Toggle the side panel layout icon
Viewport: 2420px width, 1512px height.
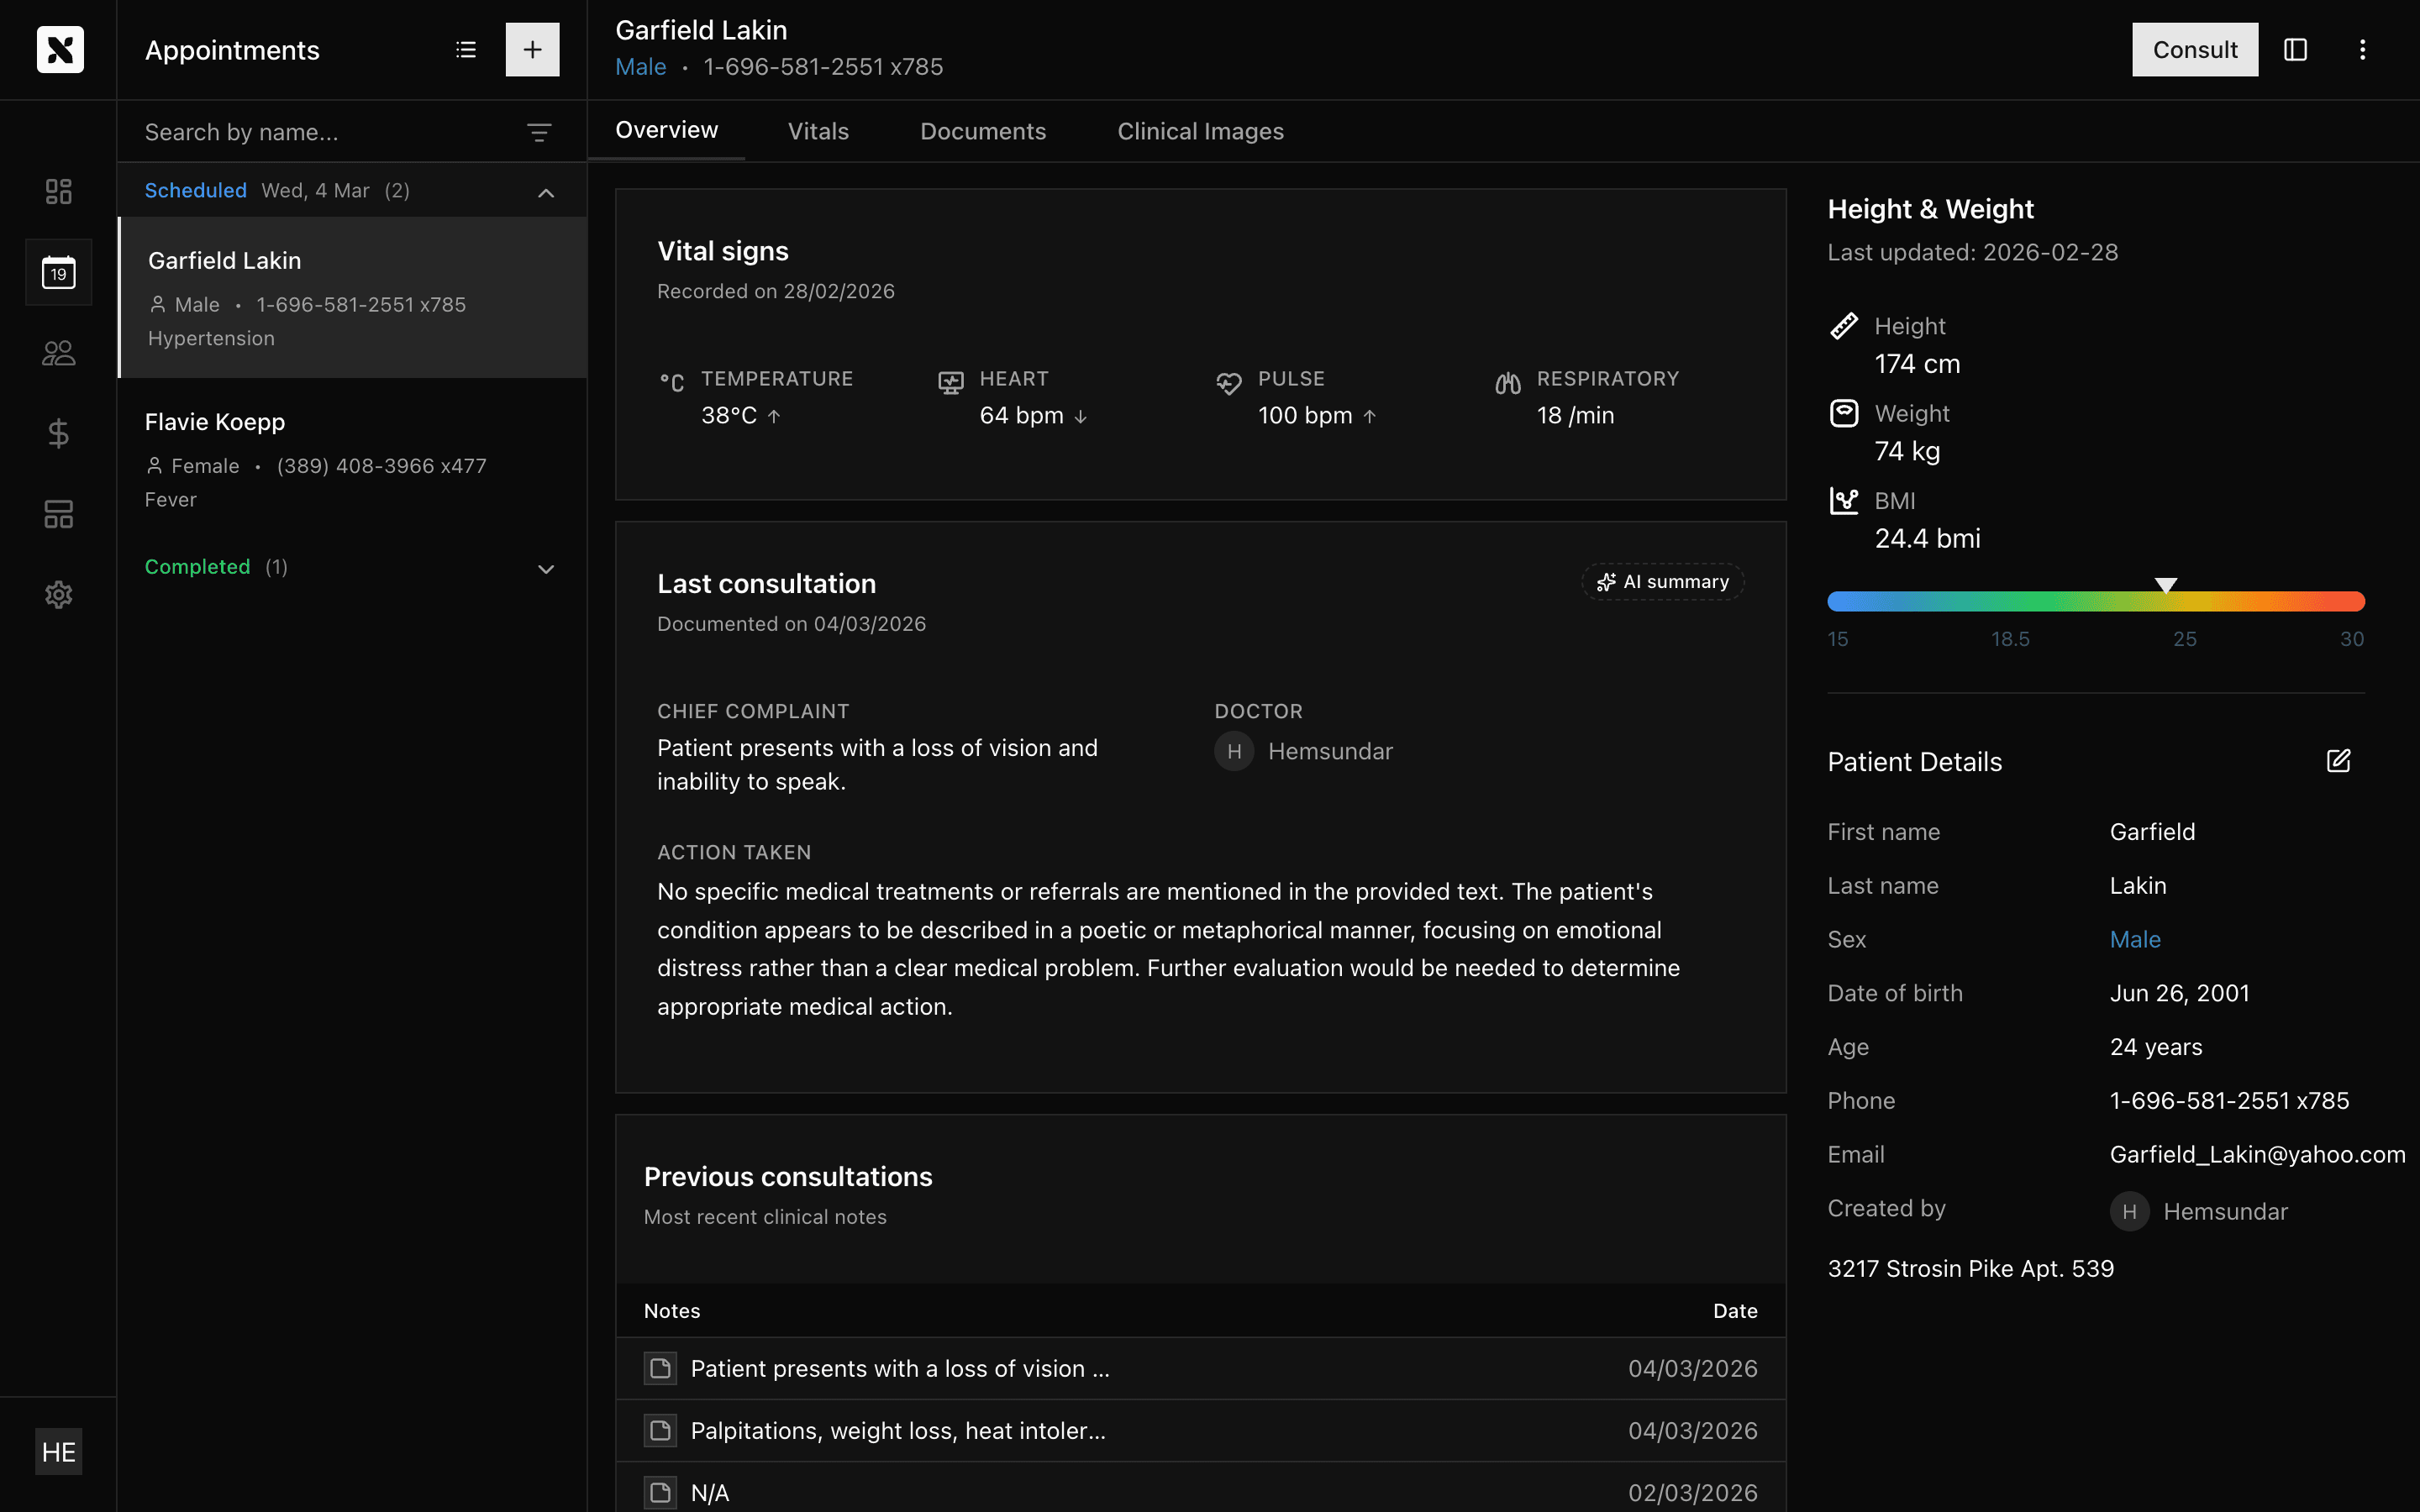(2295, 49)
